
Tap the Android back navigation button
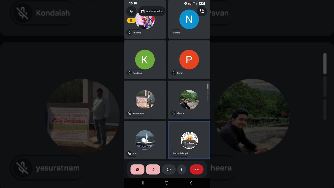coord(191,183)
